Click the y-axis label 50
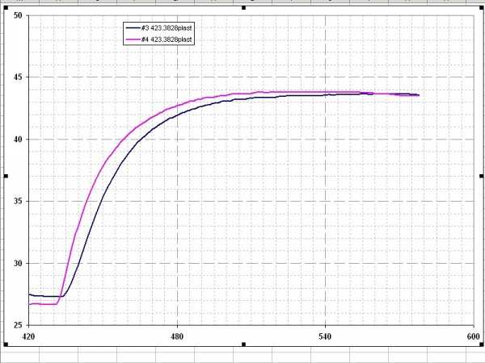485x363 pixels. pos(18,15)
